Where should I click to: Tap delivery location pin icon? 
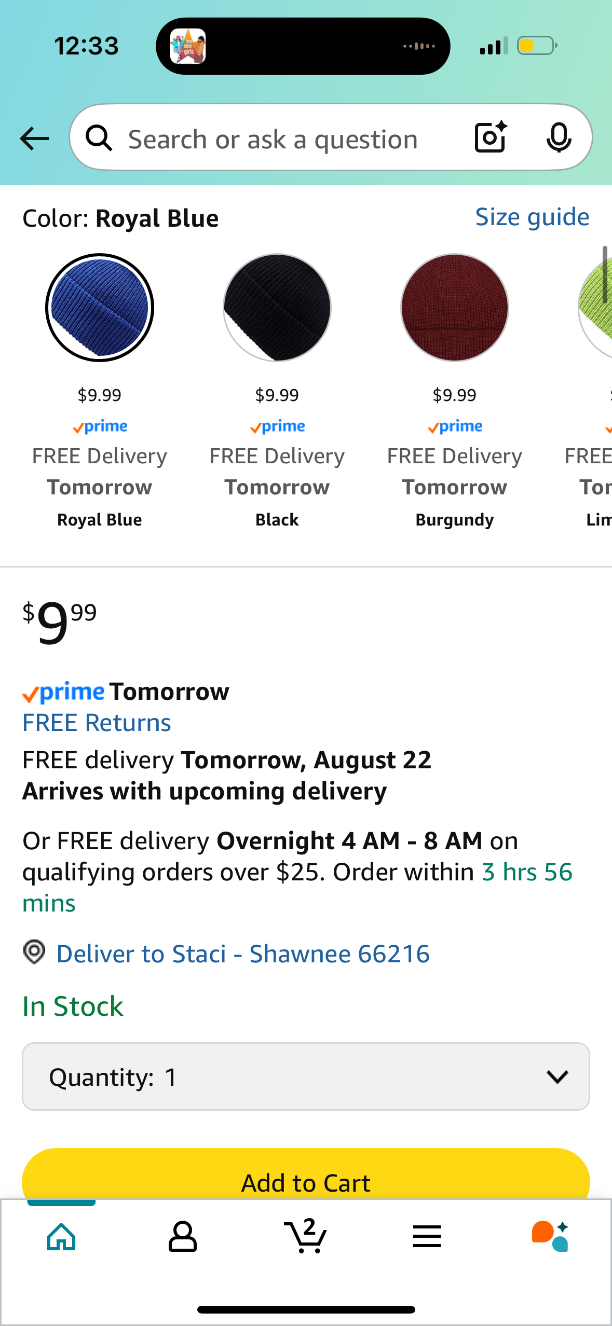[x=34, y=952]
